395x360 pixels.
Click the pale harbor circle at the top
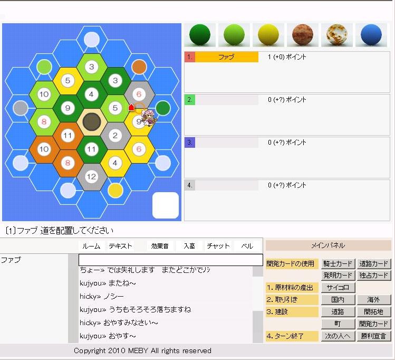(92, 40)
